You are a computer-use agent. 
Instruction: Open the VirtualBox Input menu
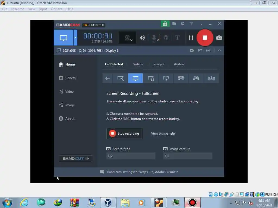click(x=43, y=9)
